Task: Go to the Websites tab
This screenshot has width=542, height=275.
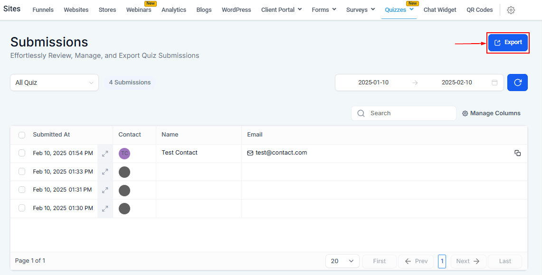Action: point(76,9)
